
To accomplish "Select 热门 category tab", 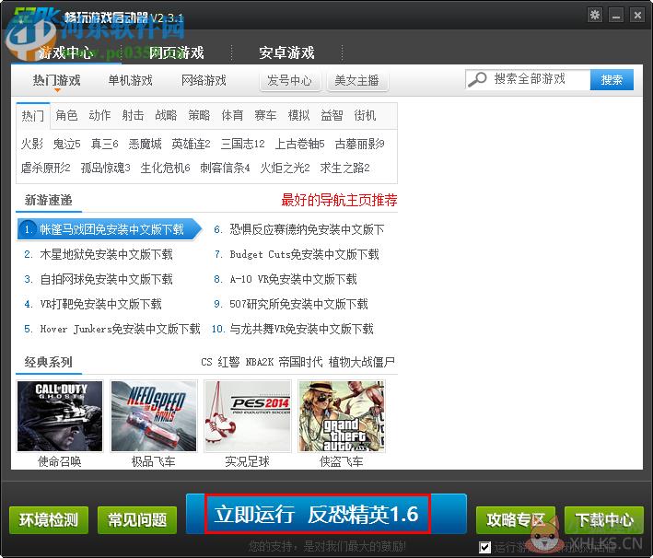I will click(x=33, y=115).
